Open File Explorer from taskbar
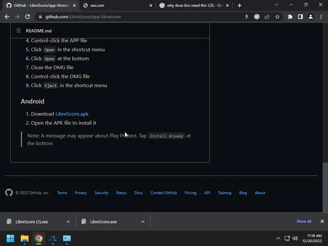 click(24, 238)
